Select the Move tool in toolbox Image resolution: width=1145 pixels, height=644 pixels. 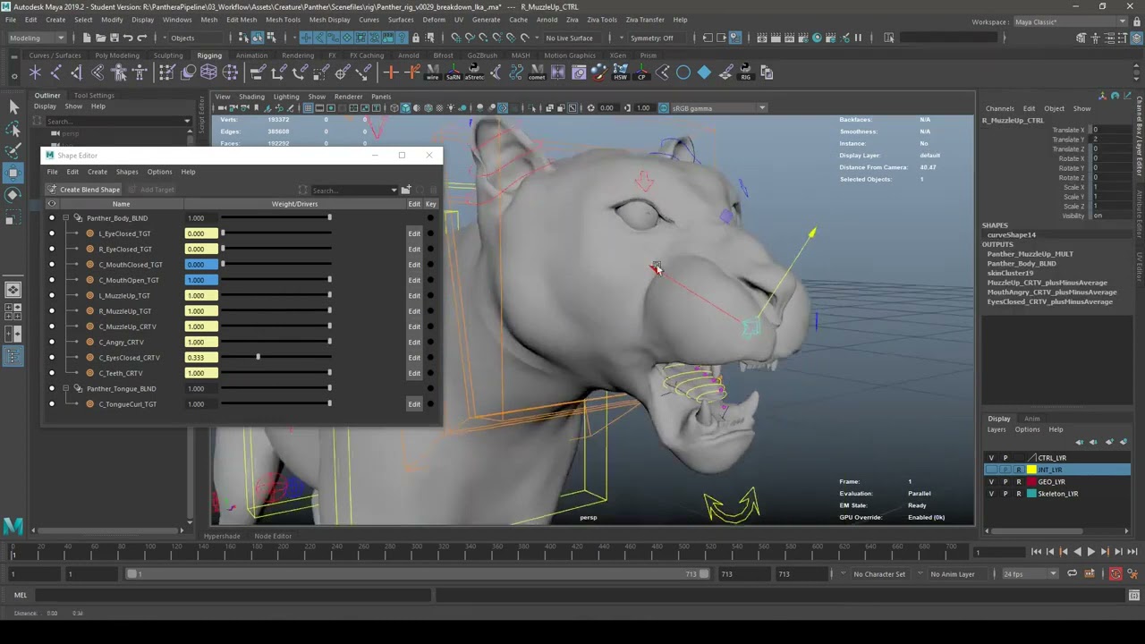[13, 173]
